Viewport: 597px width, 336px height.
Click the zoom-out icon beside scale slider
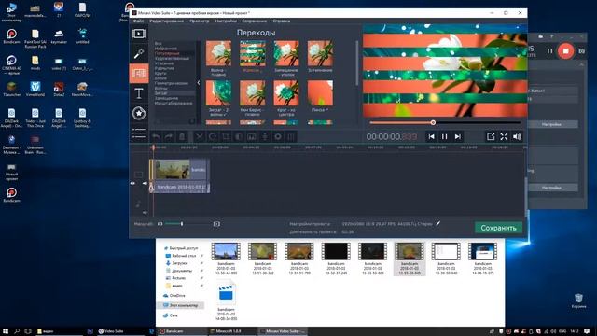(160, 224)
